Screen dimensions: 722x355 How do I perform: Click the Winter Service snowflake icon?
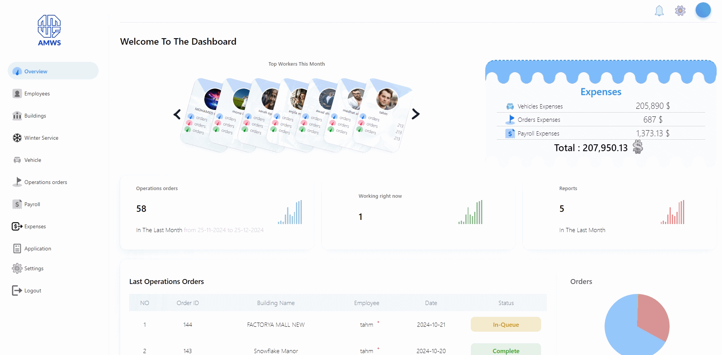tap(17, 138)
